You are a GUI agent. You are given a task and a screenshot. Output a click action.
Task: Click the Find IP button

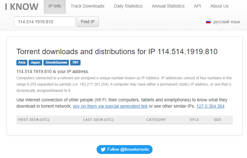tap(88, 22)
